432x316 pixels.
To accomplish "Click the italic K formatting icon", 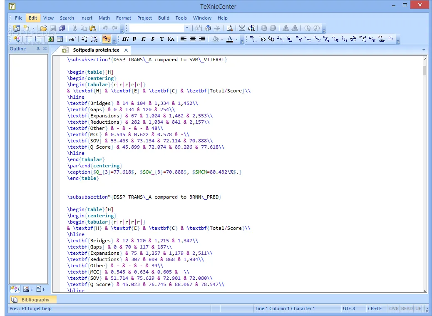I will tap(143, 39).
